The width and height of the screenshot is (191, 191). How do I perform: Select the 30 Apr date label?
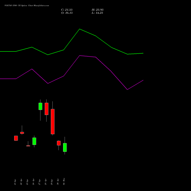[58, 182]
